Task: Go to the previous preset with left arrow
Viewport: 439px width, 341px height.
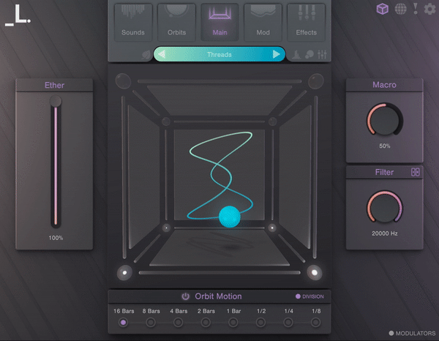Action: [162, 54]
